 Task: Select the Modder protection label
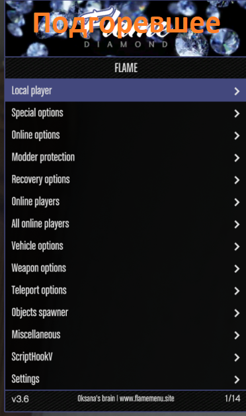tap(43, 158)
